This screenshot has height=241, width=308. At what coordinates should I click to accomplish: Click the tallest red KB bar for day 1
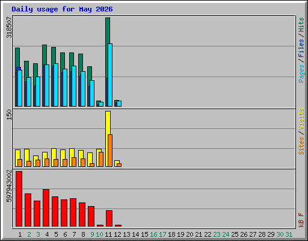coord(19,199)
